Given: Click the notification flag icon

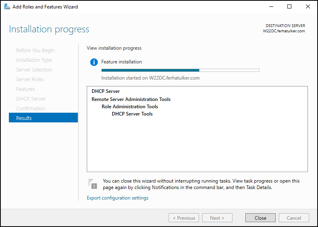Looking at the screenshot, I should click(92, 184).
